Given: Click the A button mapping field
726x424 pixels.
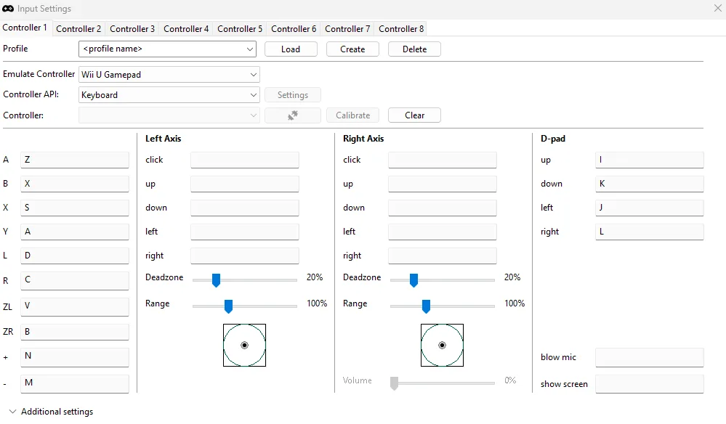Looking at the screenshot, I should pyautogui.click(x=75, y=160).
